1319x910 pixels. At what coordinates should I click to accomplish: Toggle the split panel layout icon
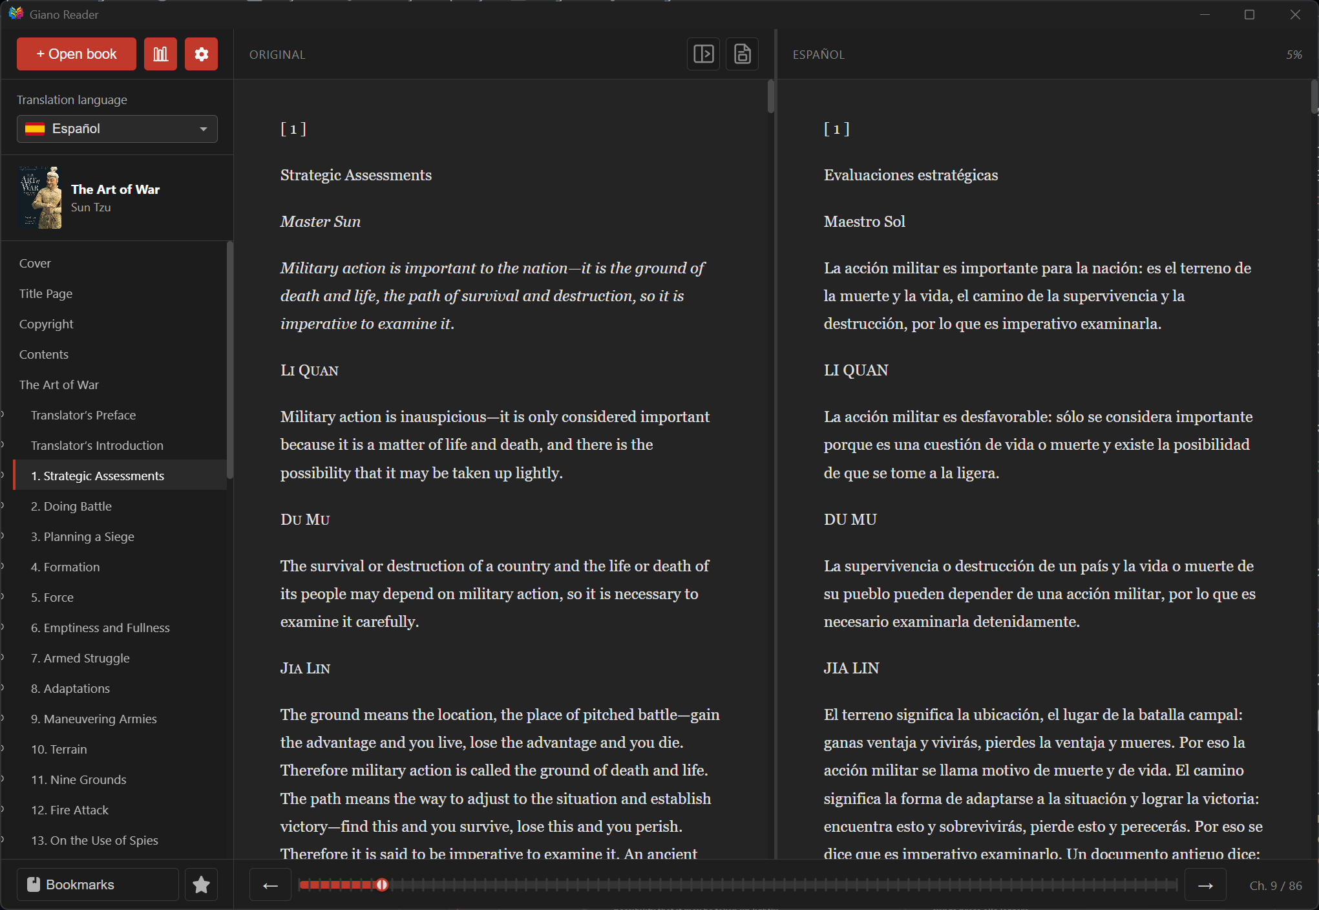click(703, 54)
